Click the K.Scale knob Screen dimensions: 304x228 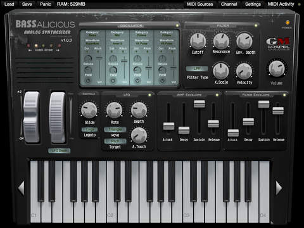tap(221, 71)
